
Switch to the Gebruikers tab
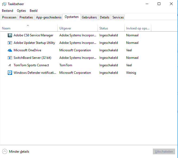coord(89,17)
